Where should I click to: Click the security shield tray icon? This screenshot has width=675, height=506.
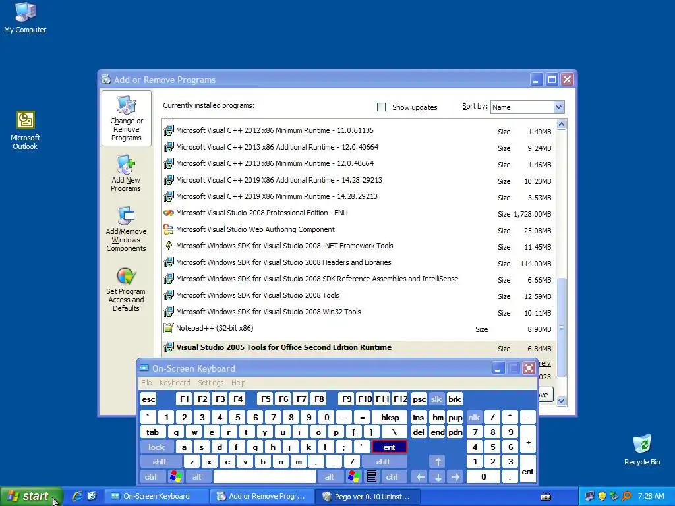(x=602, y=496)
